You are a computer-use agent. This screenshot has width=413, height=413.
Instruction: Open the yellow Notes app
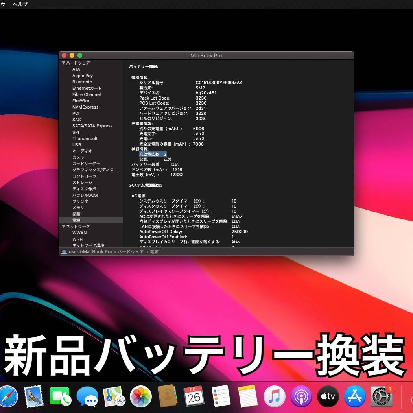(x=247, y=396)
